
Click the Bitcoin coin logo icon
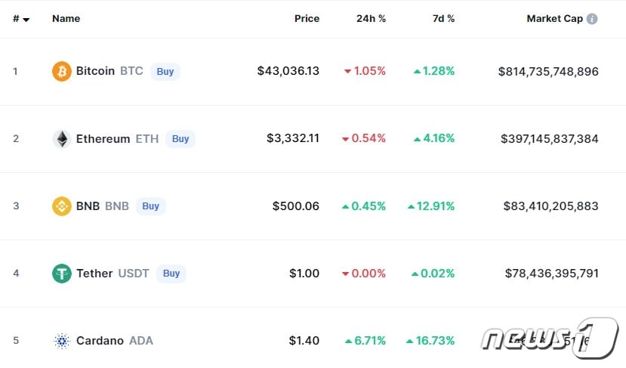tap(61, 72)
